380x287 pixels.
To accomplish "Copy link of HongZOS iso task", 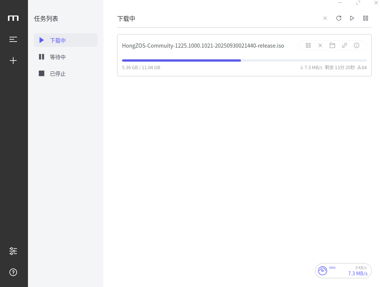I will 344,45.
